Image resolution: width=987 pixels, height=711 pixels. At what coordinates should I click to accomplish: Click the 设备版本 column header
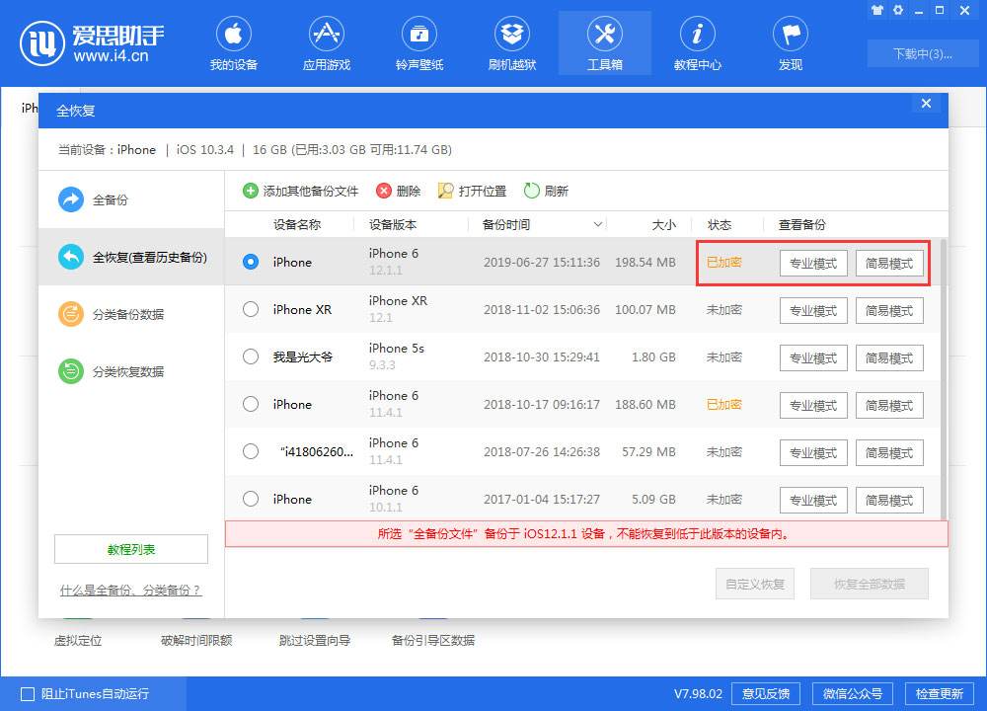pos(393,225)
